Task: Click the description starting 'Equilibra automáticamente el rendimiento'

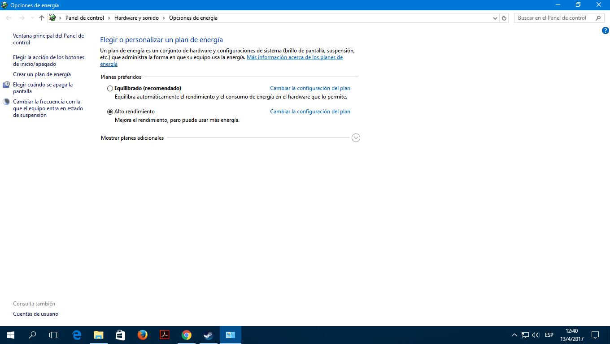Action: 231,97
